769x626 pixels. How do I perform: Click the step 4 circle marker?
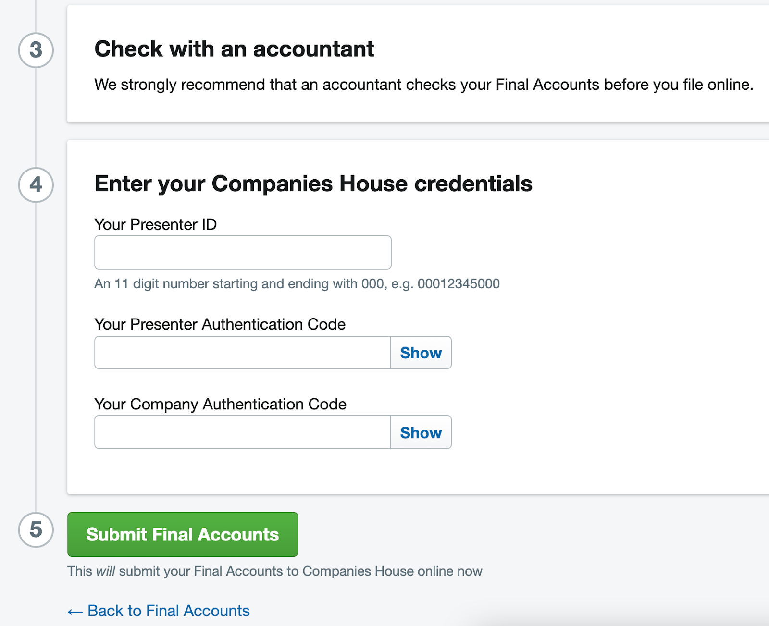pos(36,185)
